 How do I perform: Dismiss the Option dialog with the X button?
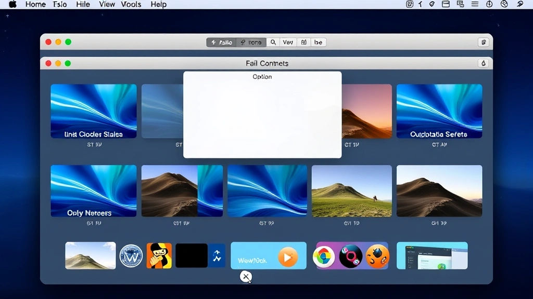coord(245,277)
